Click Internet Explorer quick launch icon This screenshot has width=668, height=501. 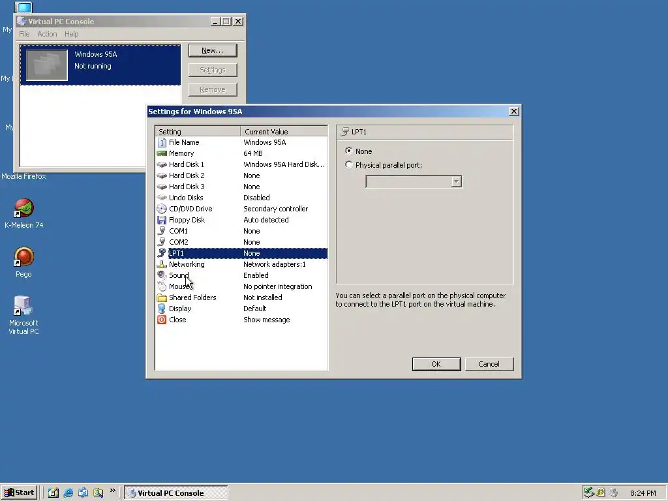point(68,493)
